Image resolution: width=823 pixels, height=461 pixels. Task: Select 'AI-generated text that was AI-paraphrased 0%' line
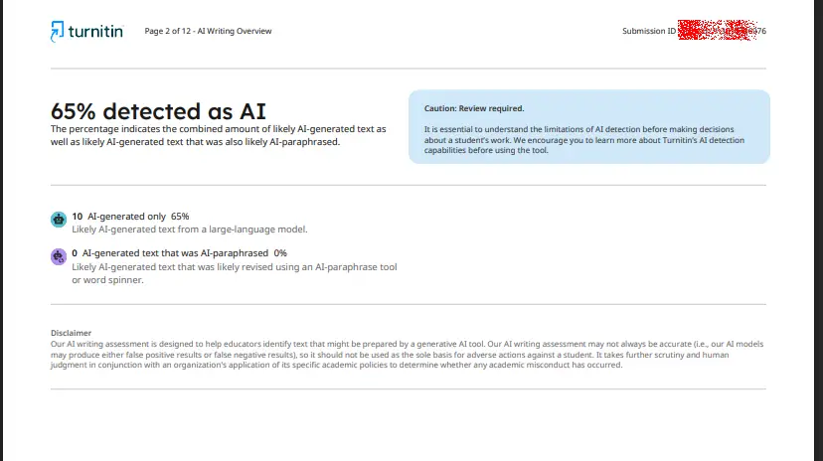click(x=180, y=252)
